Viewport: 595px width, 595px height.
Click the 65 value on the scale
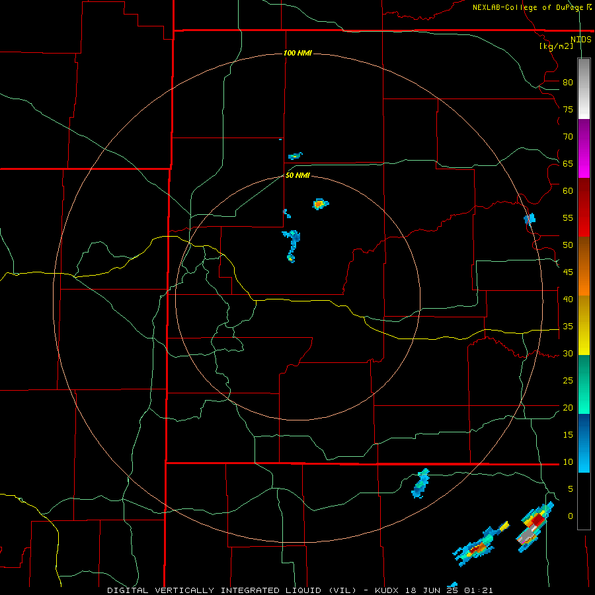[568, 163]
